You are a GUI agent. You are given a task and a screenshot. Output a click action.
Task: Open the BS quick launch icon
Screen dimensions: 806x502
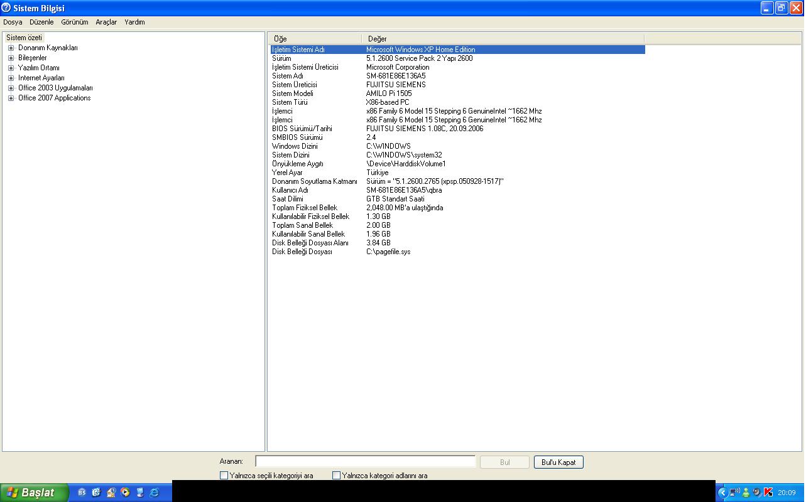pos(82,493)
